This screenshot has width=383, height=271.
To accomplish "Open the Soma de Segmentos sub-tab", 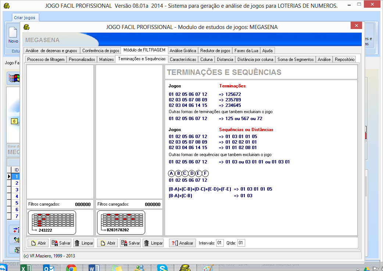I will point(295,59).
